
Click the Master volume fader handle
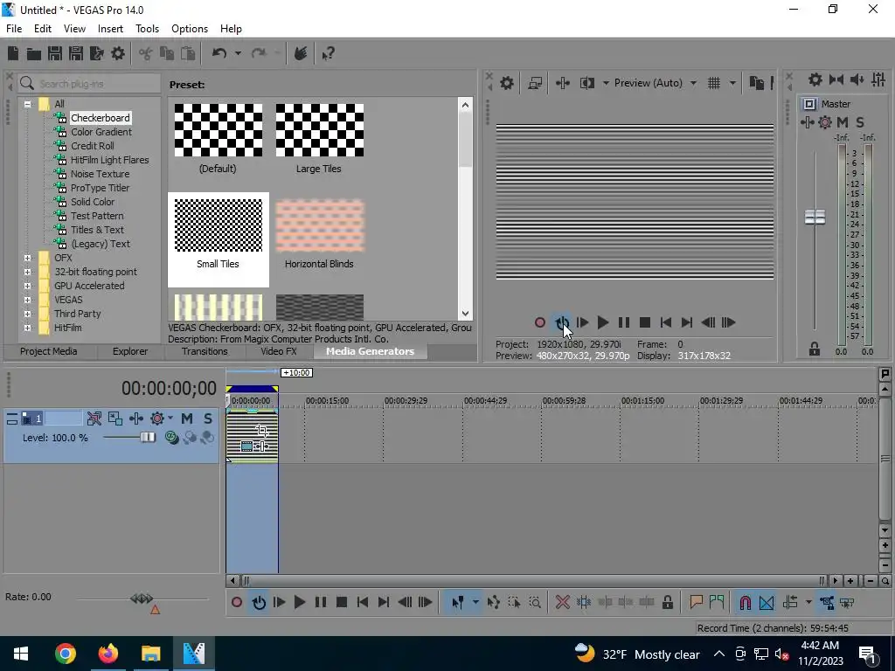click(815, 217)
